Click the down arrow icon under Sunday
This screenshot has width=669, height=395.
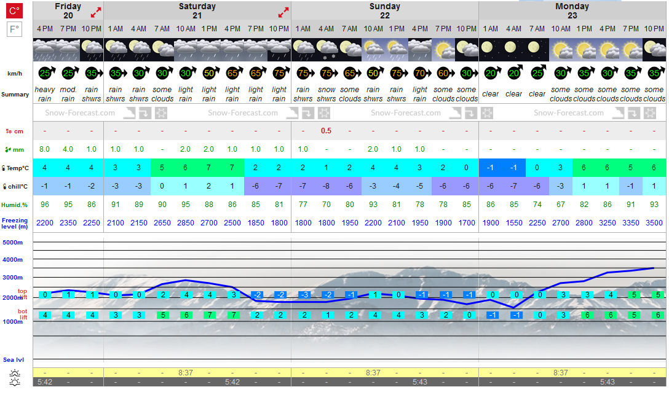[470, 113]
